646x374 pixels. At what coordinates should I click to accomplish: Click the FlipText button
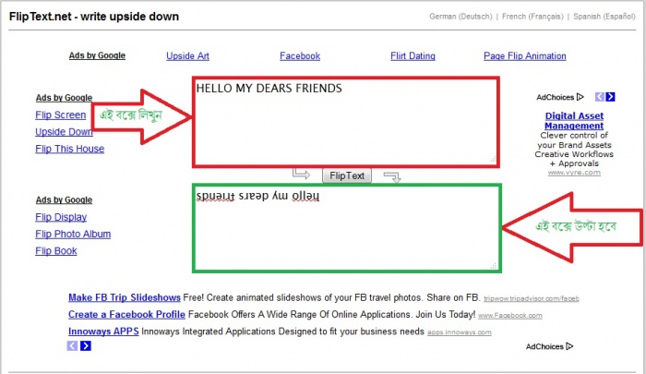click(346, 175)
